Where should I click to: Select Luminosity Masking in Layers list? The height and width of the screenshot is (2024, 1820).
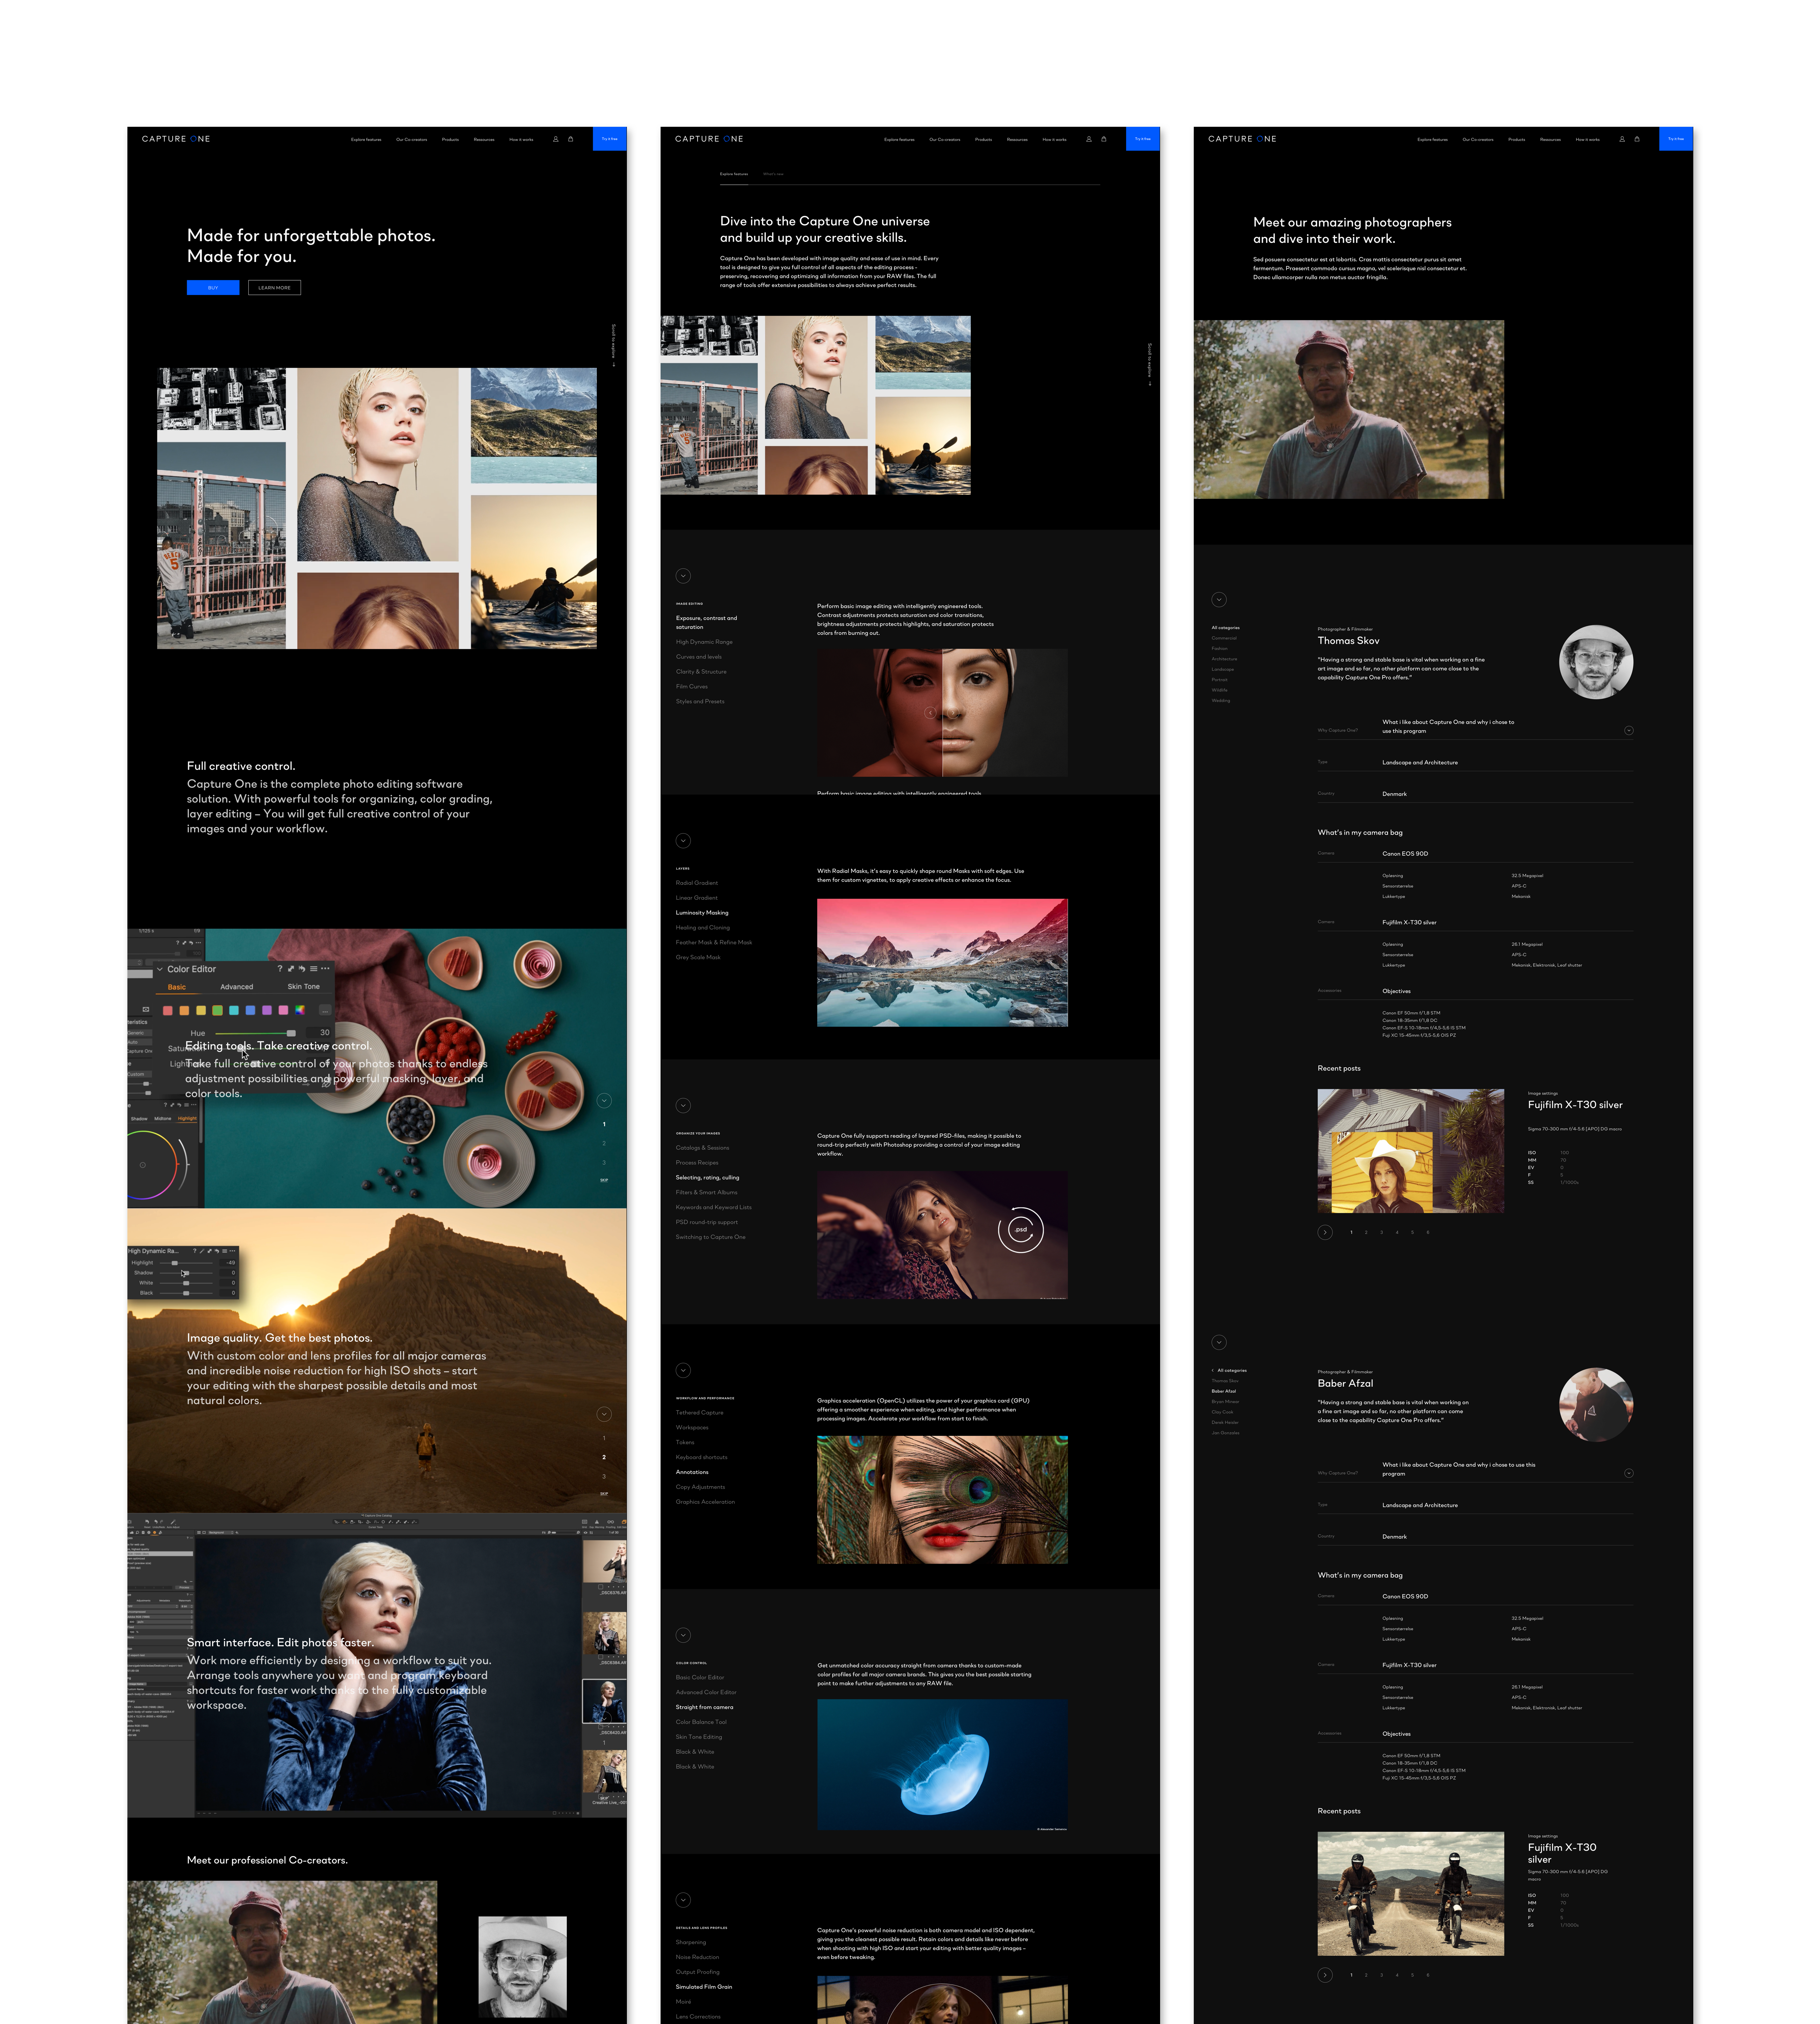pyautogui.click(x=702, y=913)
